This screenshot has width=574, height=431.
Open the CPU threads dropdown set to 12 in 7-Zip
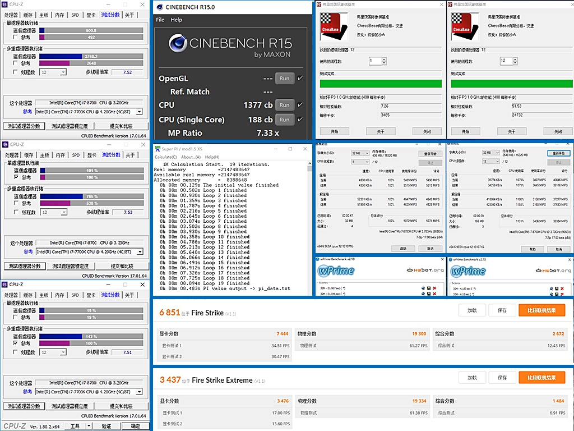click(x=491, y=161)
